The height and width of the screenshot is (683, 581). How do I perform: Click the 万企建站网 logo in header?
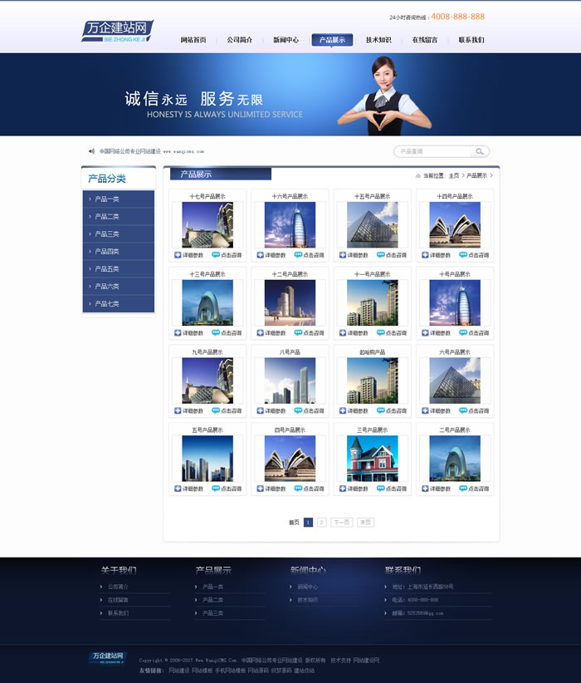tap(118, 31)
